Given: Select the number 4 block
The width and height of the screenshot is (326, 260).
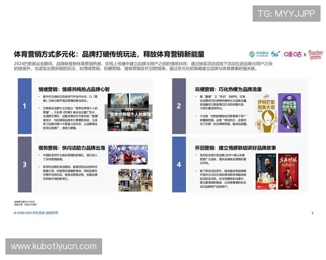Looking at the screenshot, I should point(179,165).
